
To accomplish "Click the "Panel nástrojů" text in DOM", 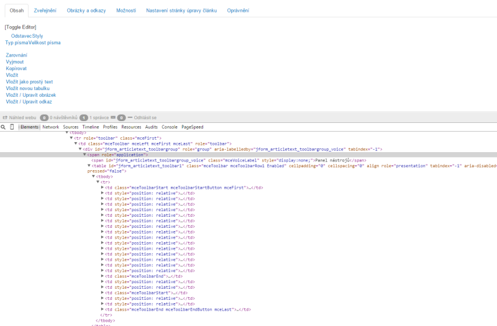I will [x=332, y=160].
